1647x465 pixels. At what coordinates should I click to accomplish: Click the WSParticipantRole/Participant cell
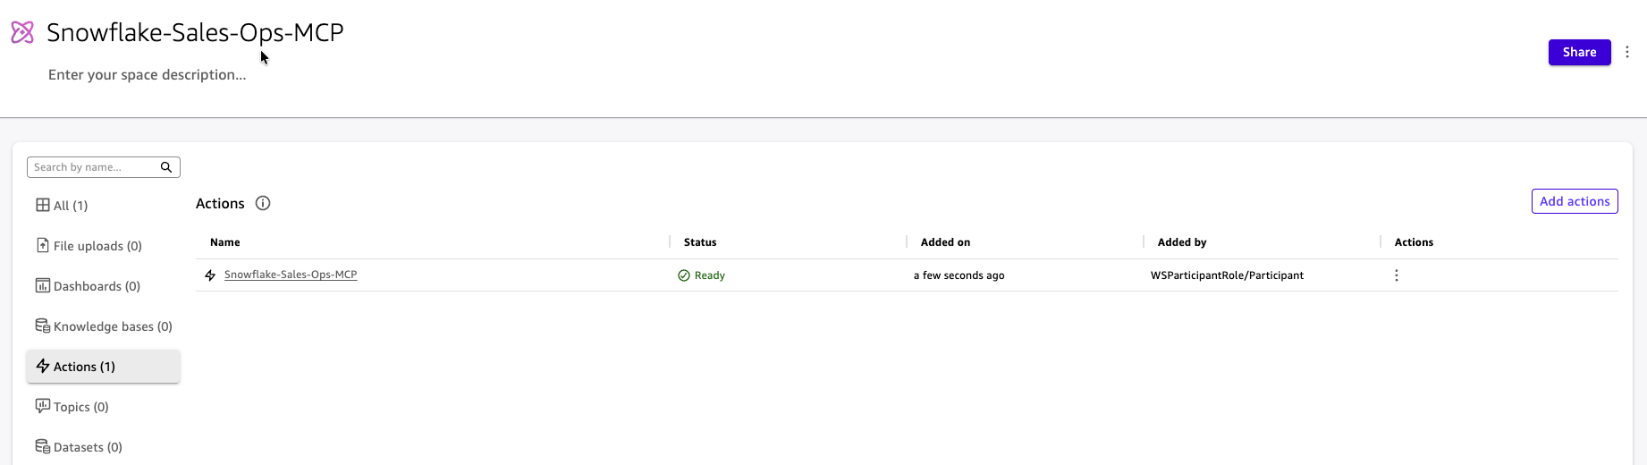[1227, 275]
